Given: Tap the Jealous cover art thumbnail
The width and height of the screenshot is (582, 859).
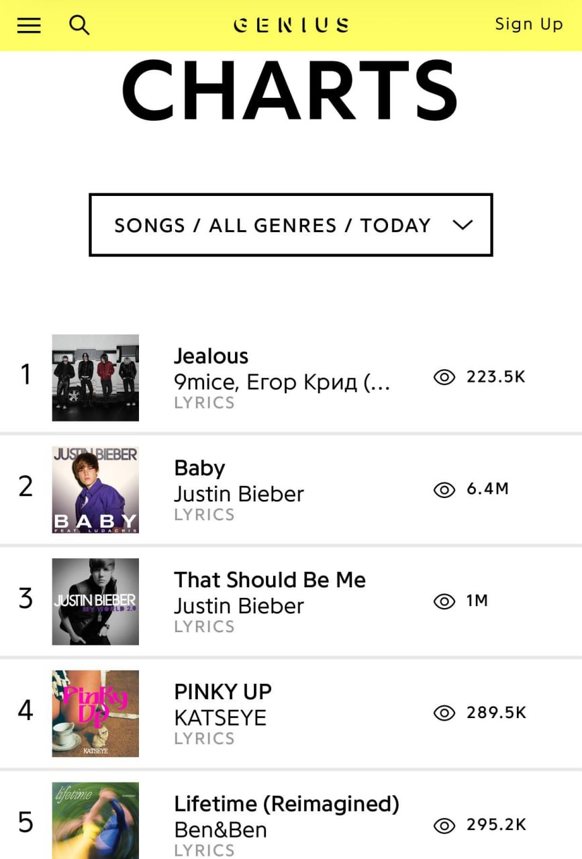Looking at the screenshot, I should (95, 378).
